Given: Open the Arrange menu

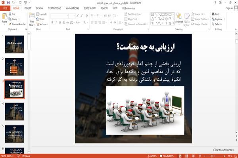Looking at the screenshot, I should [x=179, y=19].
